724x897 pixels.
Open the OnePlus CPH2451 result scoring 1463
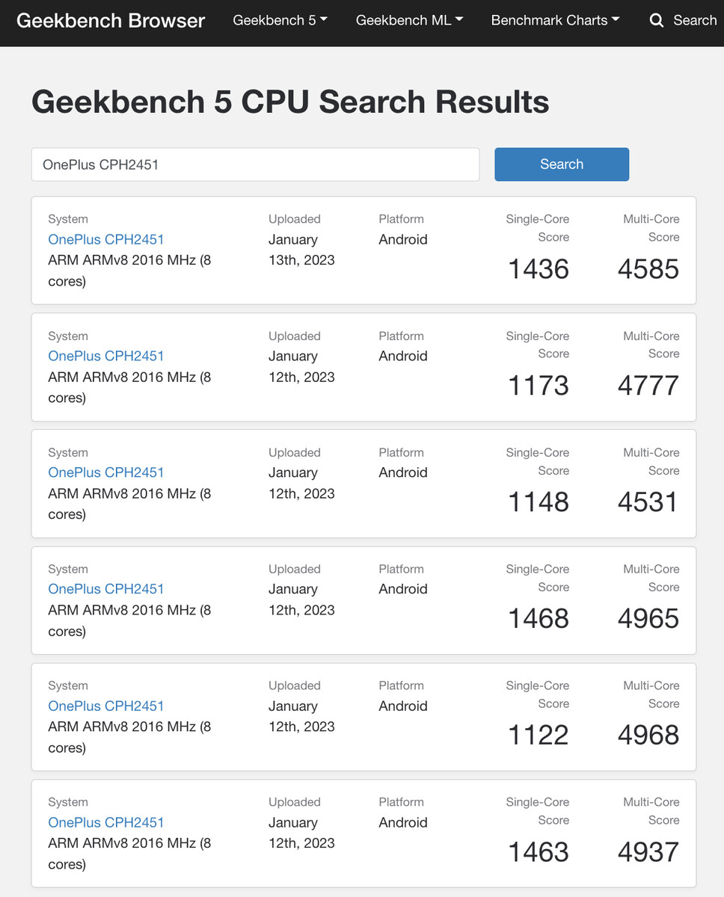[x=105, y=822]
